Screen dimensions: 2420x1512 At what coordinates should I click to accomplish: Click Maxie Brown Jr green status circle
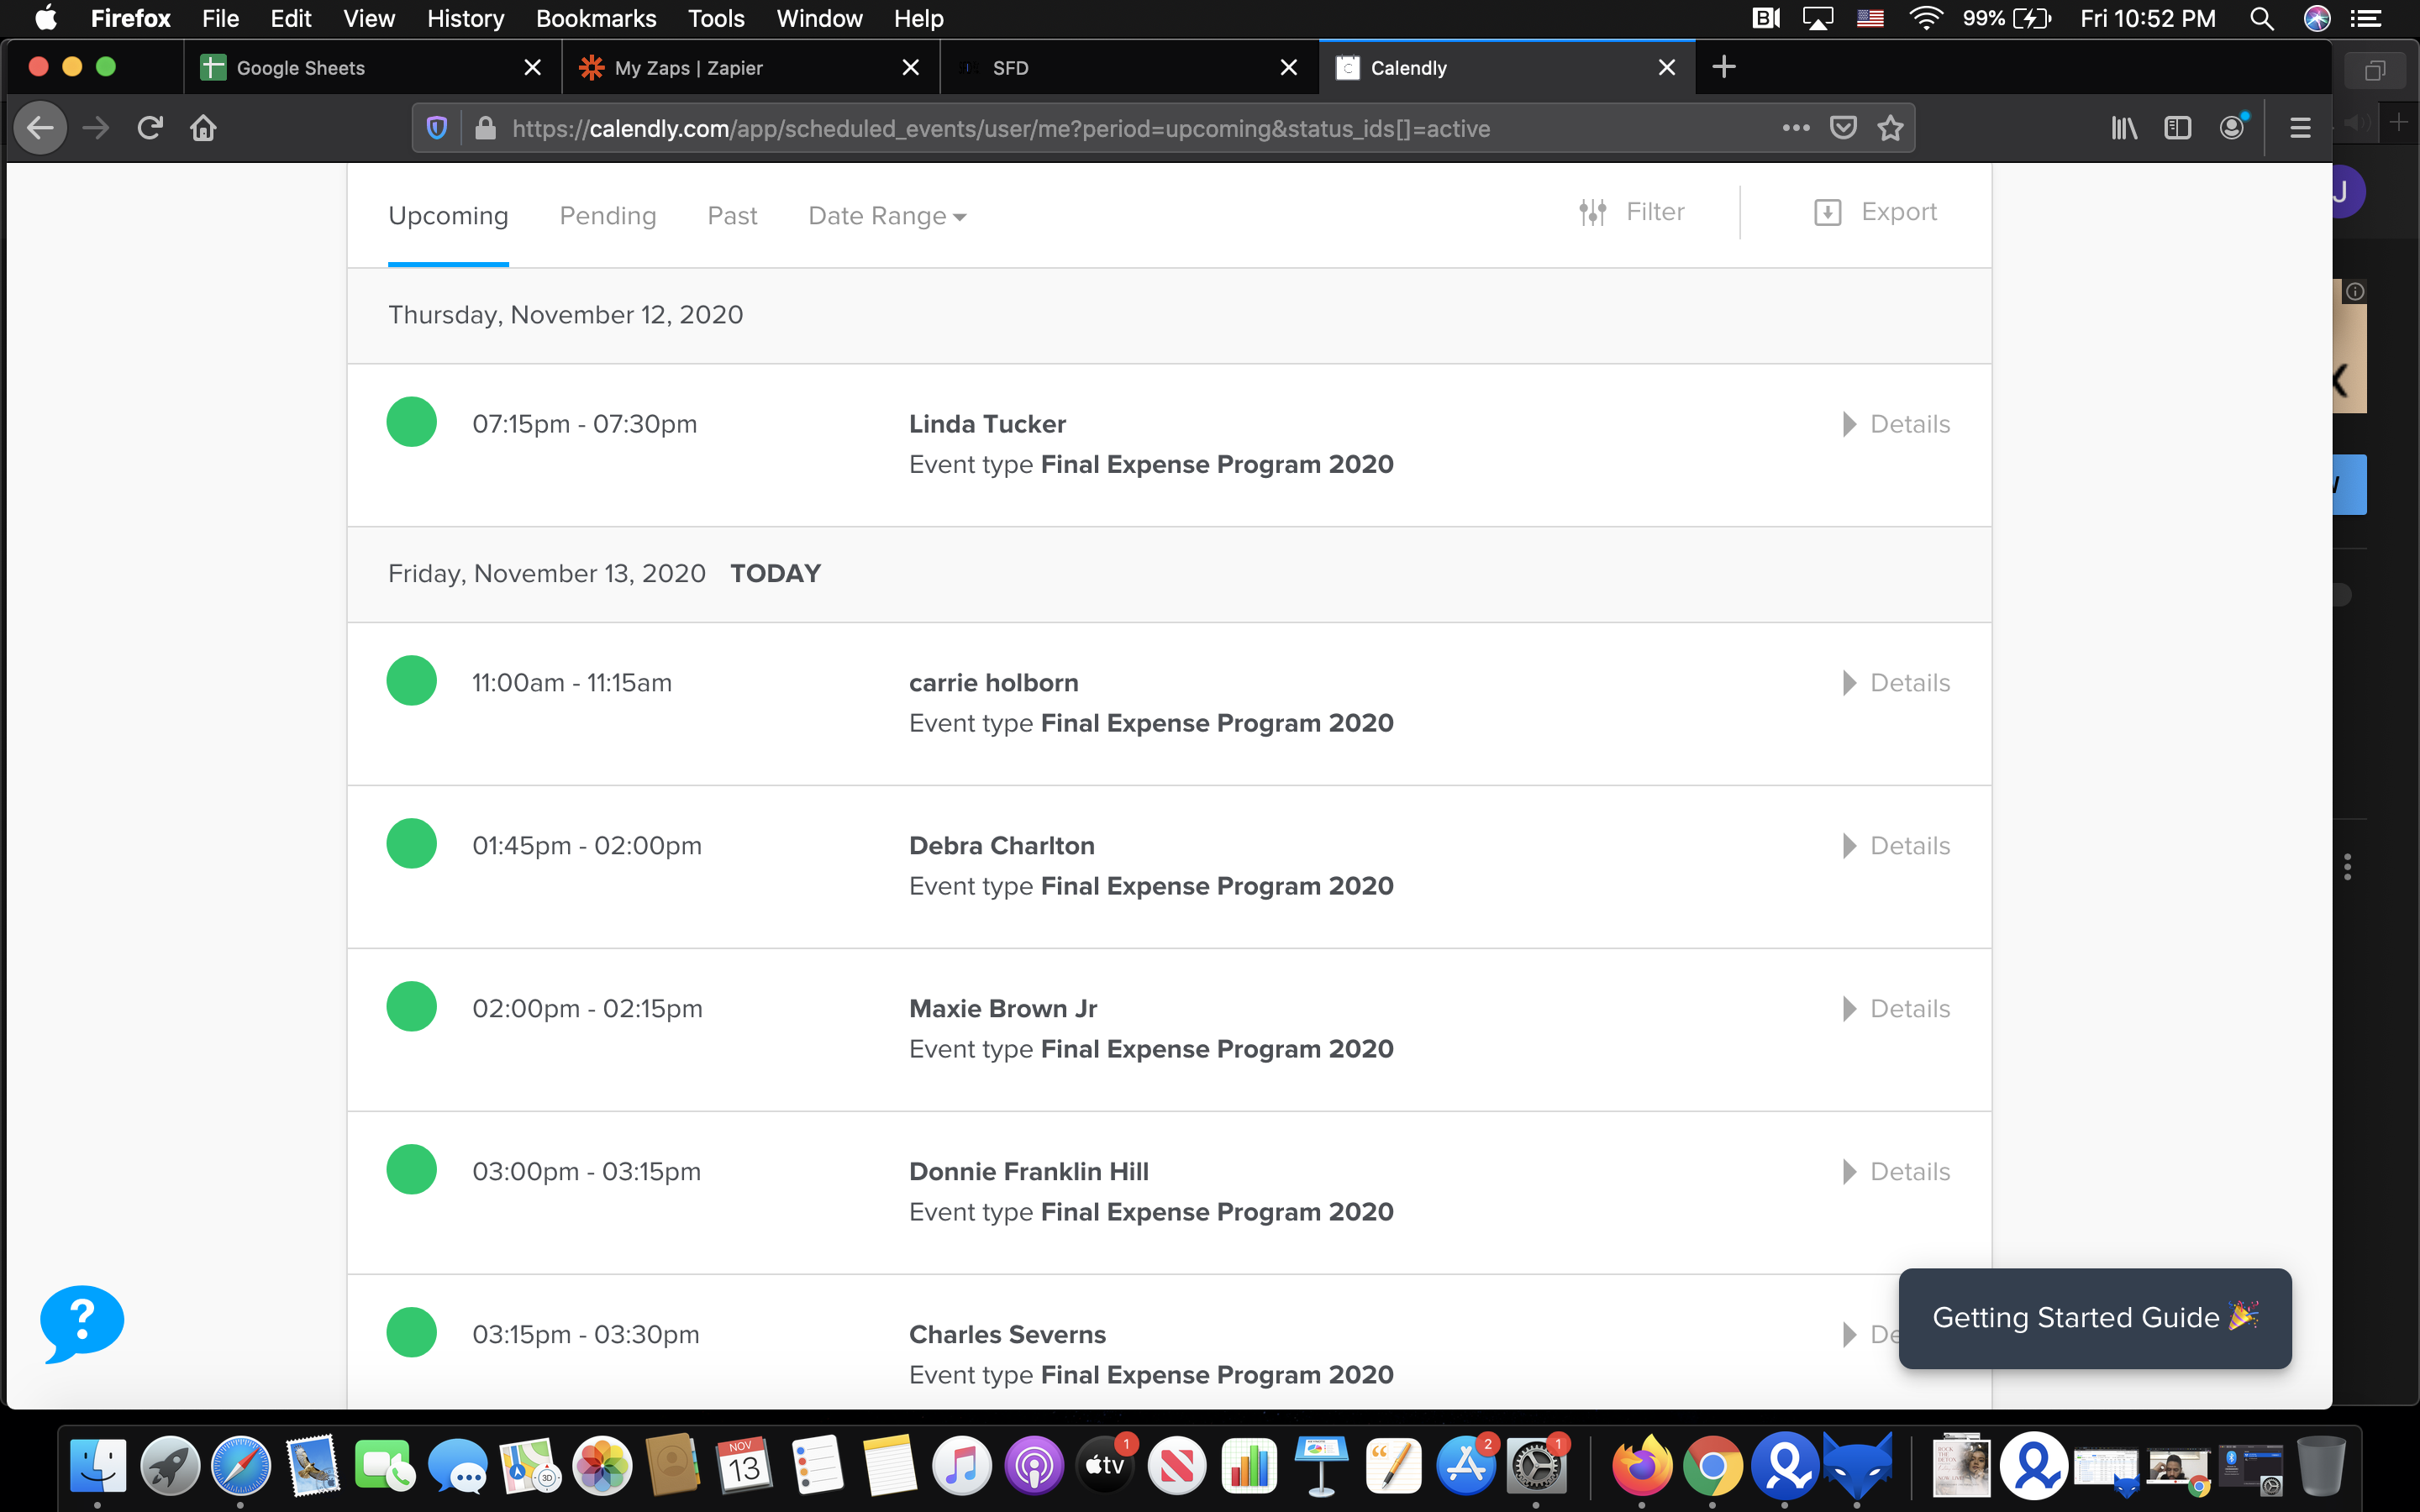[411, 1006]
